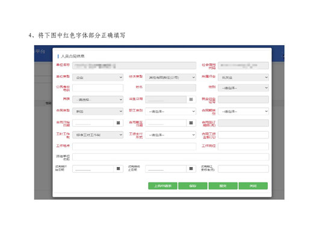
Task: Click the work location (工作地点) input field
Action: point(134,146)
